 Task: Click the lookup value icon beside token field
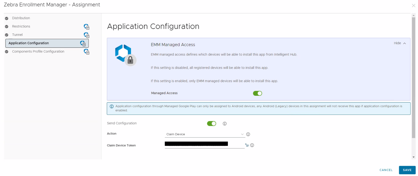click(247, 145)
